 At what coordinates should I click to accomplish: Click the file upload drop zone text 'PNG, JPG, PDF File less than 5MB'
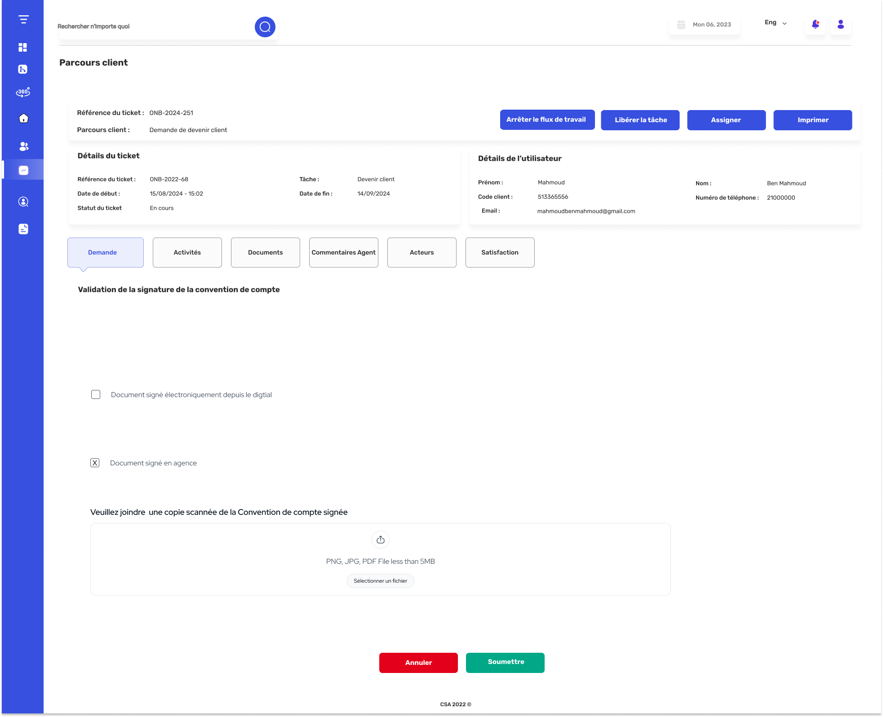point(381,562)
